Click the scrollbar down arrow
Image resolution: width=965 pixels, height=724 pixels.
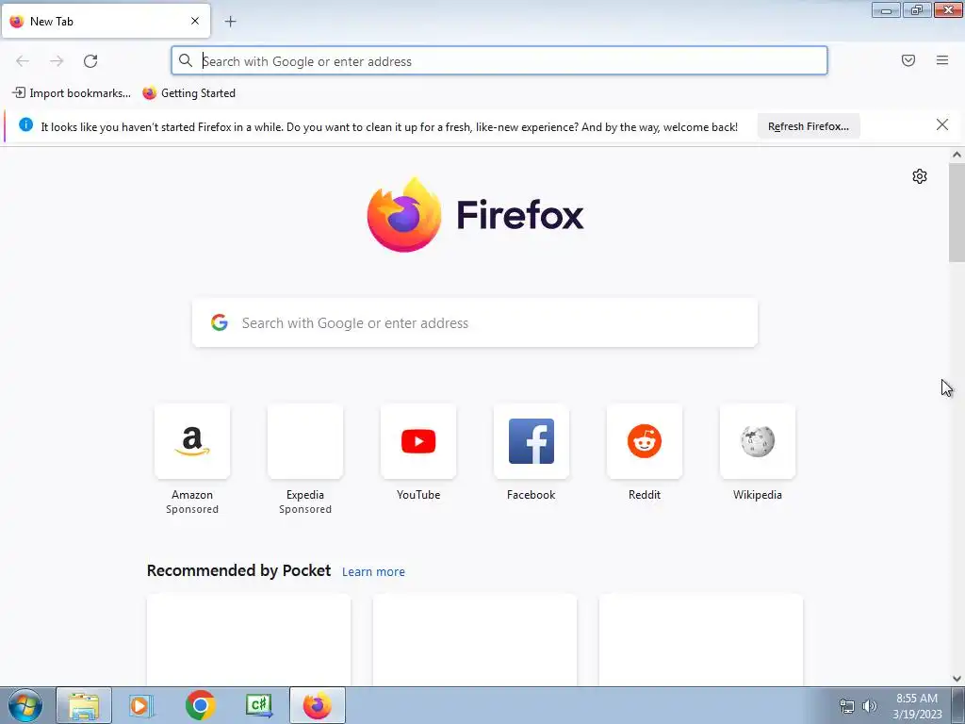click(957, 679)
